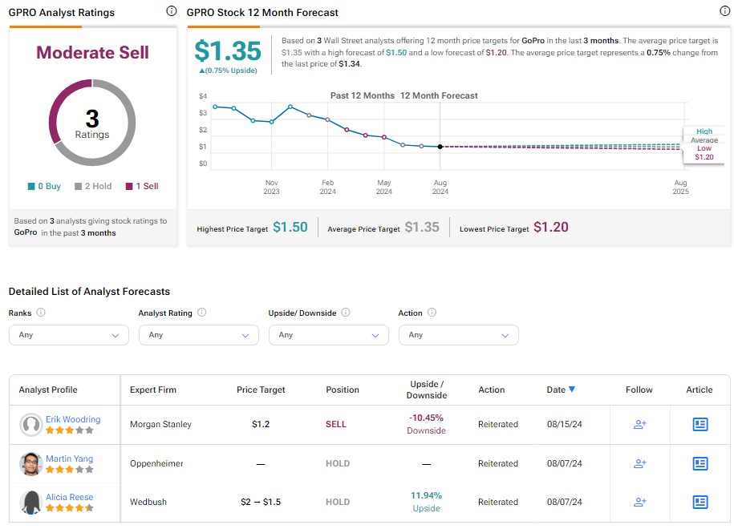Viewport: 734px width, 529px height.
Task: Open the Action filter dropdown
Action: [x=458, y=335]
